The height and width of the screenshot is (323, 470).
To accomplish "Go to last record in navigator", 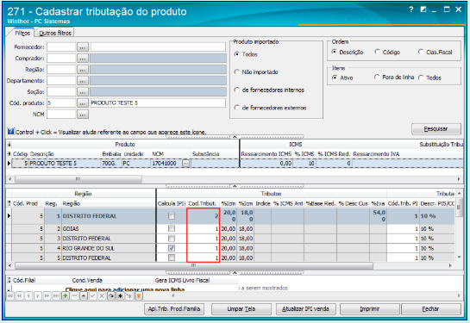I will tap(56, 296).
